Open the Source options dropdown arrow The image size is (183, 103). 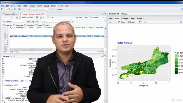pyautogui.click(x=100, y=17)
